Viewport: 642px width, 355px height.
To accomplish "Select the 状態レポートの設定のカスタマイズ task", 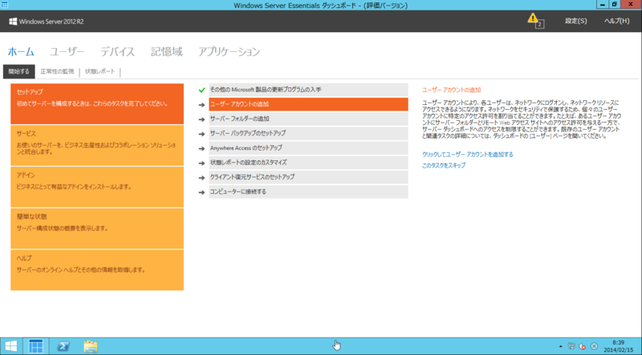I will 308,163.
